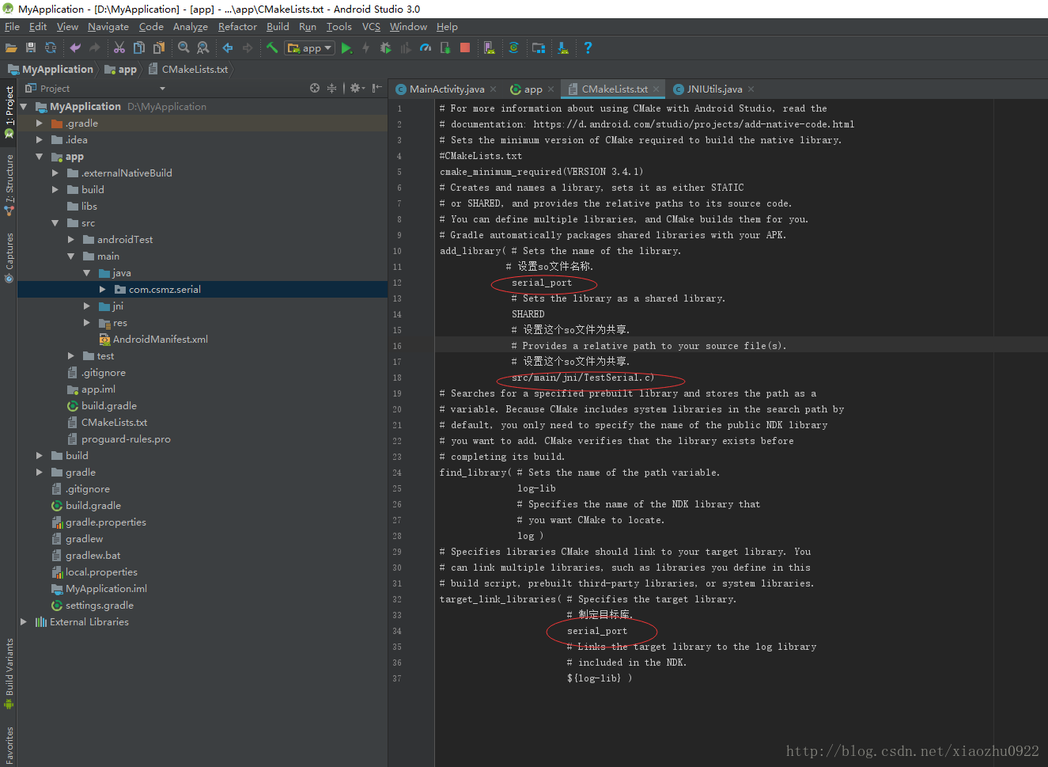Click the Debug app bug icon
1048x767 pixels.
coord(386,48)
